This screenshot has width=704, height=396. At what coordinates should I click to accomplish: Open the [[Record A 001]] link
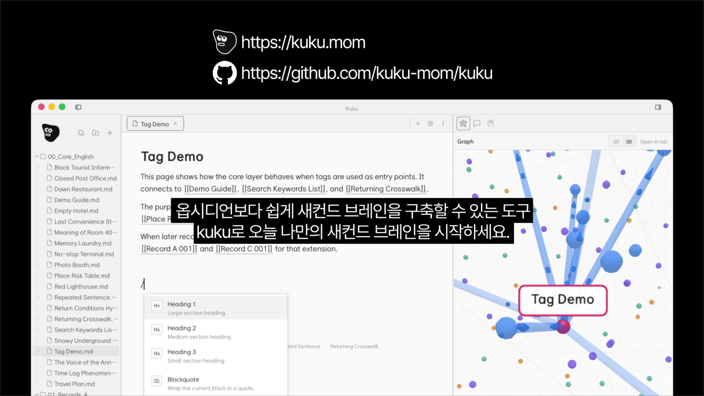click(169, 249)
